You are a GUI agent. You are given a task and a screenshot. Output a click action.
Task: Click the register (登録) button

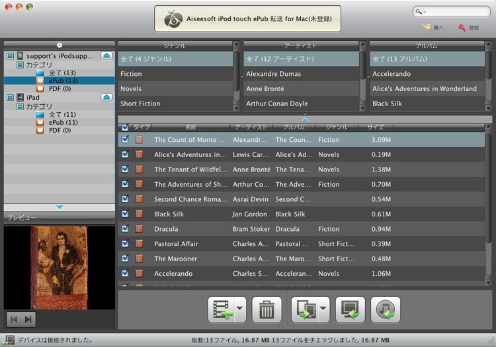point(469,28)
